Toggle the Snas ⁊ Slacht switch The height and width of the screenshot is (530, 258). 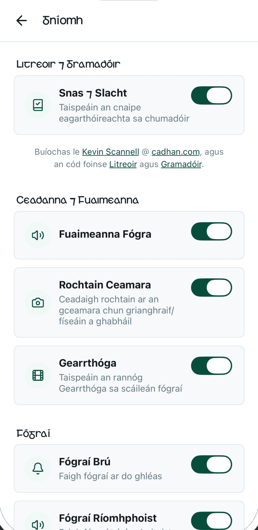(211, 95)
